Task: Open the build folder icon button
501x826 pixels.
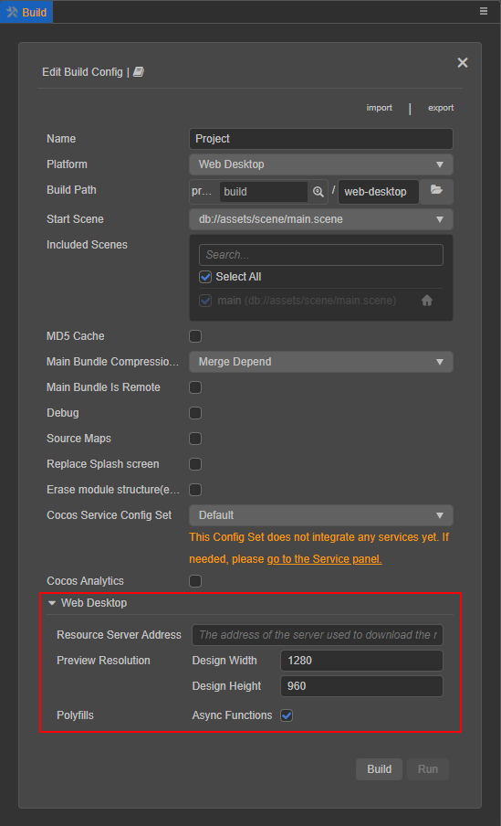Action: click(436, 191)
